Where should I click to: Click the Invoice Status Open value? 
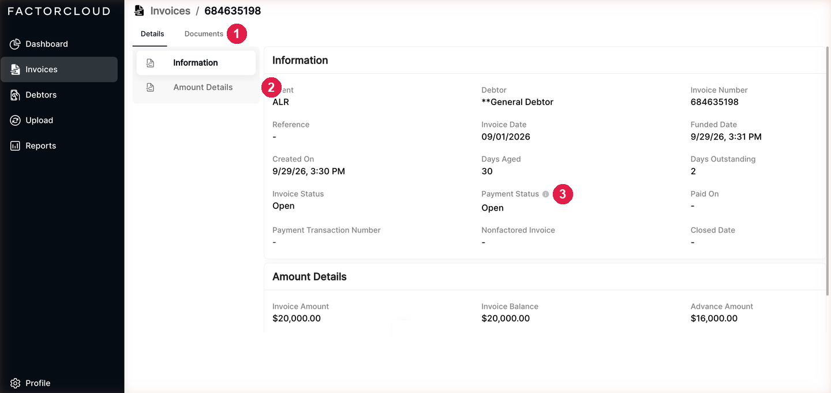point(283,206)
